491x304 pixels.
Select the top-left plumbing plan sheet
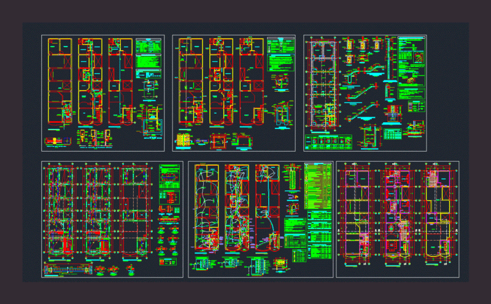click(102, 93)
